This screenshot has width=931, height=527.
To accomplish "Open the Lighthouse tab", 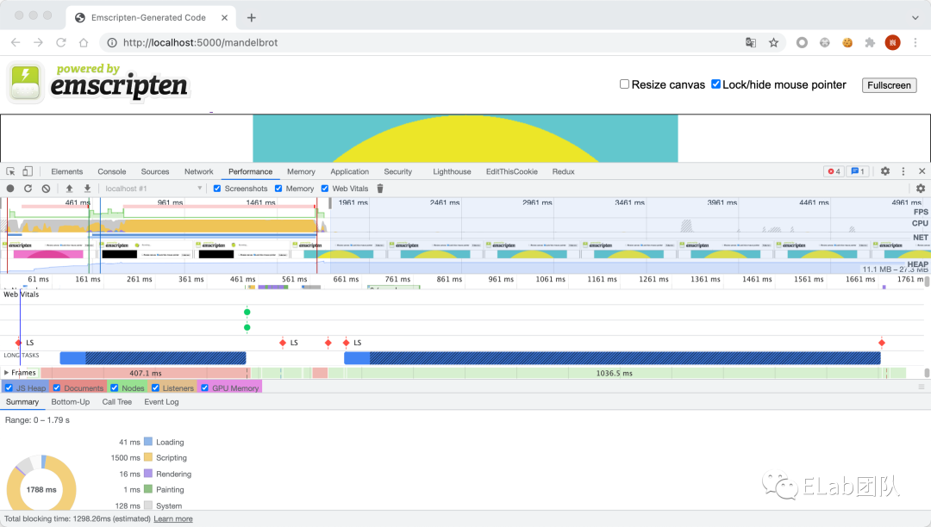I will coord(452,171).
